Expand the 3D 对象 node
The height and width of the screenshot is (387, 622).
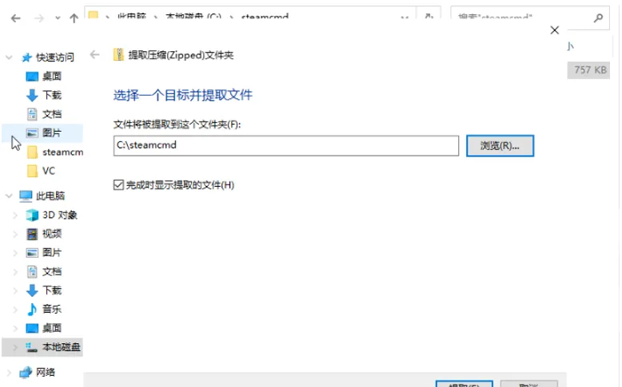[15, 215]
